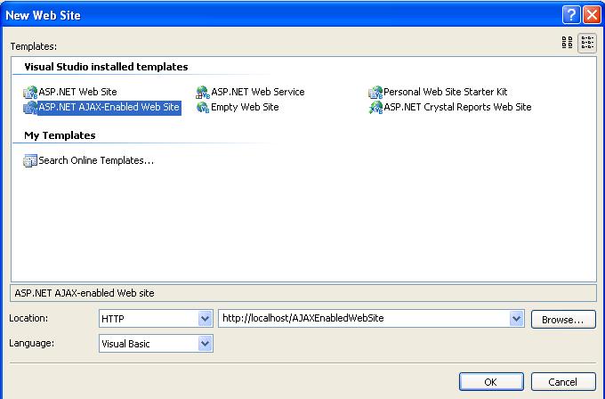The image size is (605, 399).
Task: Confirm with the OK button
Action: coord(491,381)
